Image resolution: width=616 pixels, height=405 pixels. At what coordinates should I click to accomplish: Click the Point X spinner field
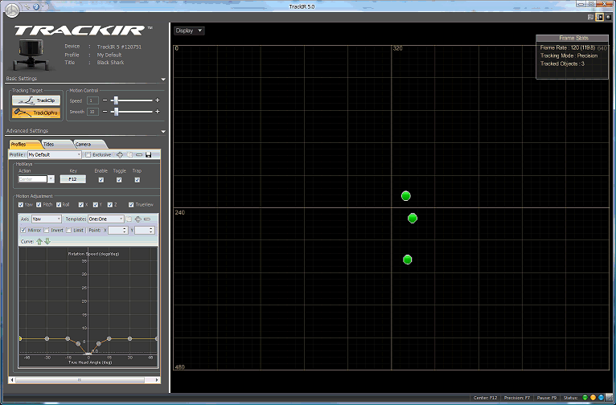click(x=118, y=231)
